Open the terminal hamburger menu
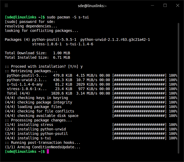 point(6,6)
